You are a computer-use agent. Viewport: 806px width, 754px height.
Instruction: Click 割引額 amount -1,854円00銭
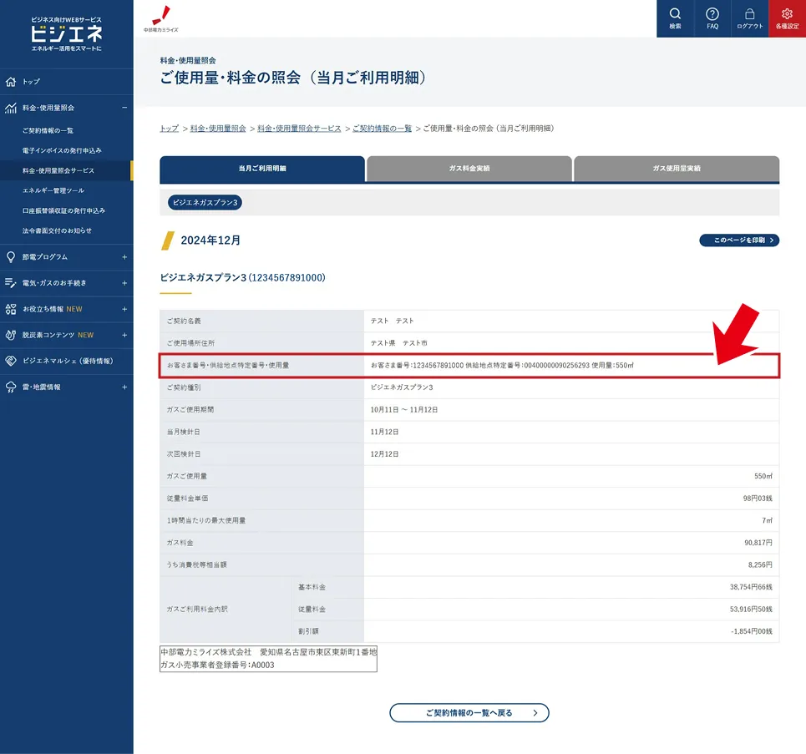tap(752, 631)
